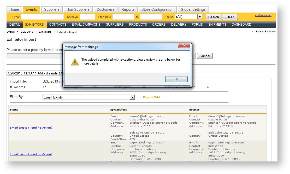Click the Export Grid link

point(151,97)
